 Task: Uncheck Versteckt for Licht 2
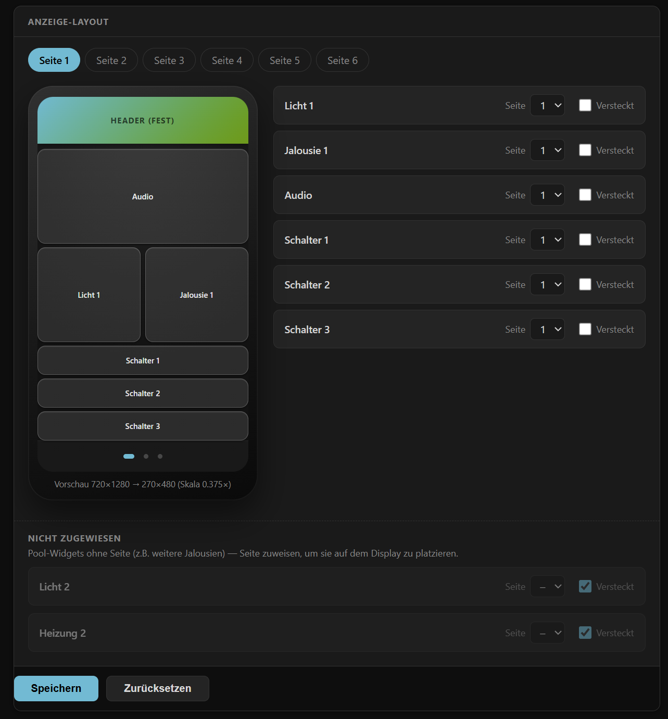click(x=585, y=586)
